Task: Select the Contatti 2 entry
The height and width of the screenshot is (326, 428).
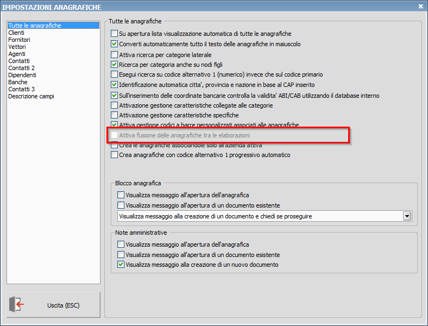Action: pyautogui.click(x=21, y=68)
